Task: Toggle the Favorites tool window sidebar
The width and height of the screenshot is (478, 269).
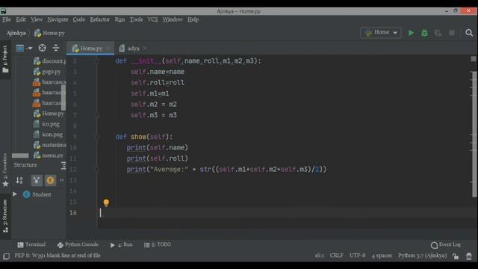Action: pyautogui.click(x=5, y=171)
